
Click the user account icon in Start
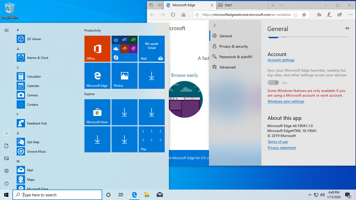(7, 133)
